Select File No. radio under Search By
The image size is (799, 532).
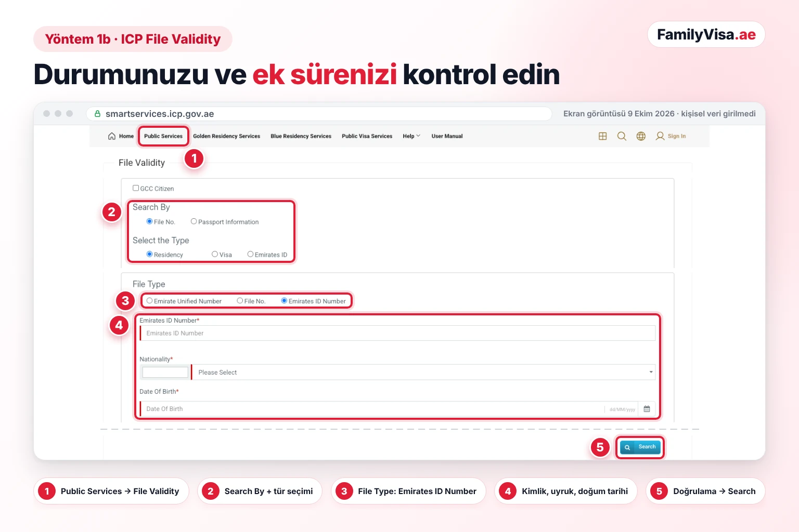pyautogui.click(x=150, y=221)
